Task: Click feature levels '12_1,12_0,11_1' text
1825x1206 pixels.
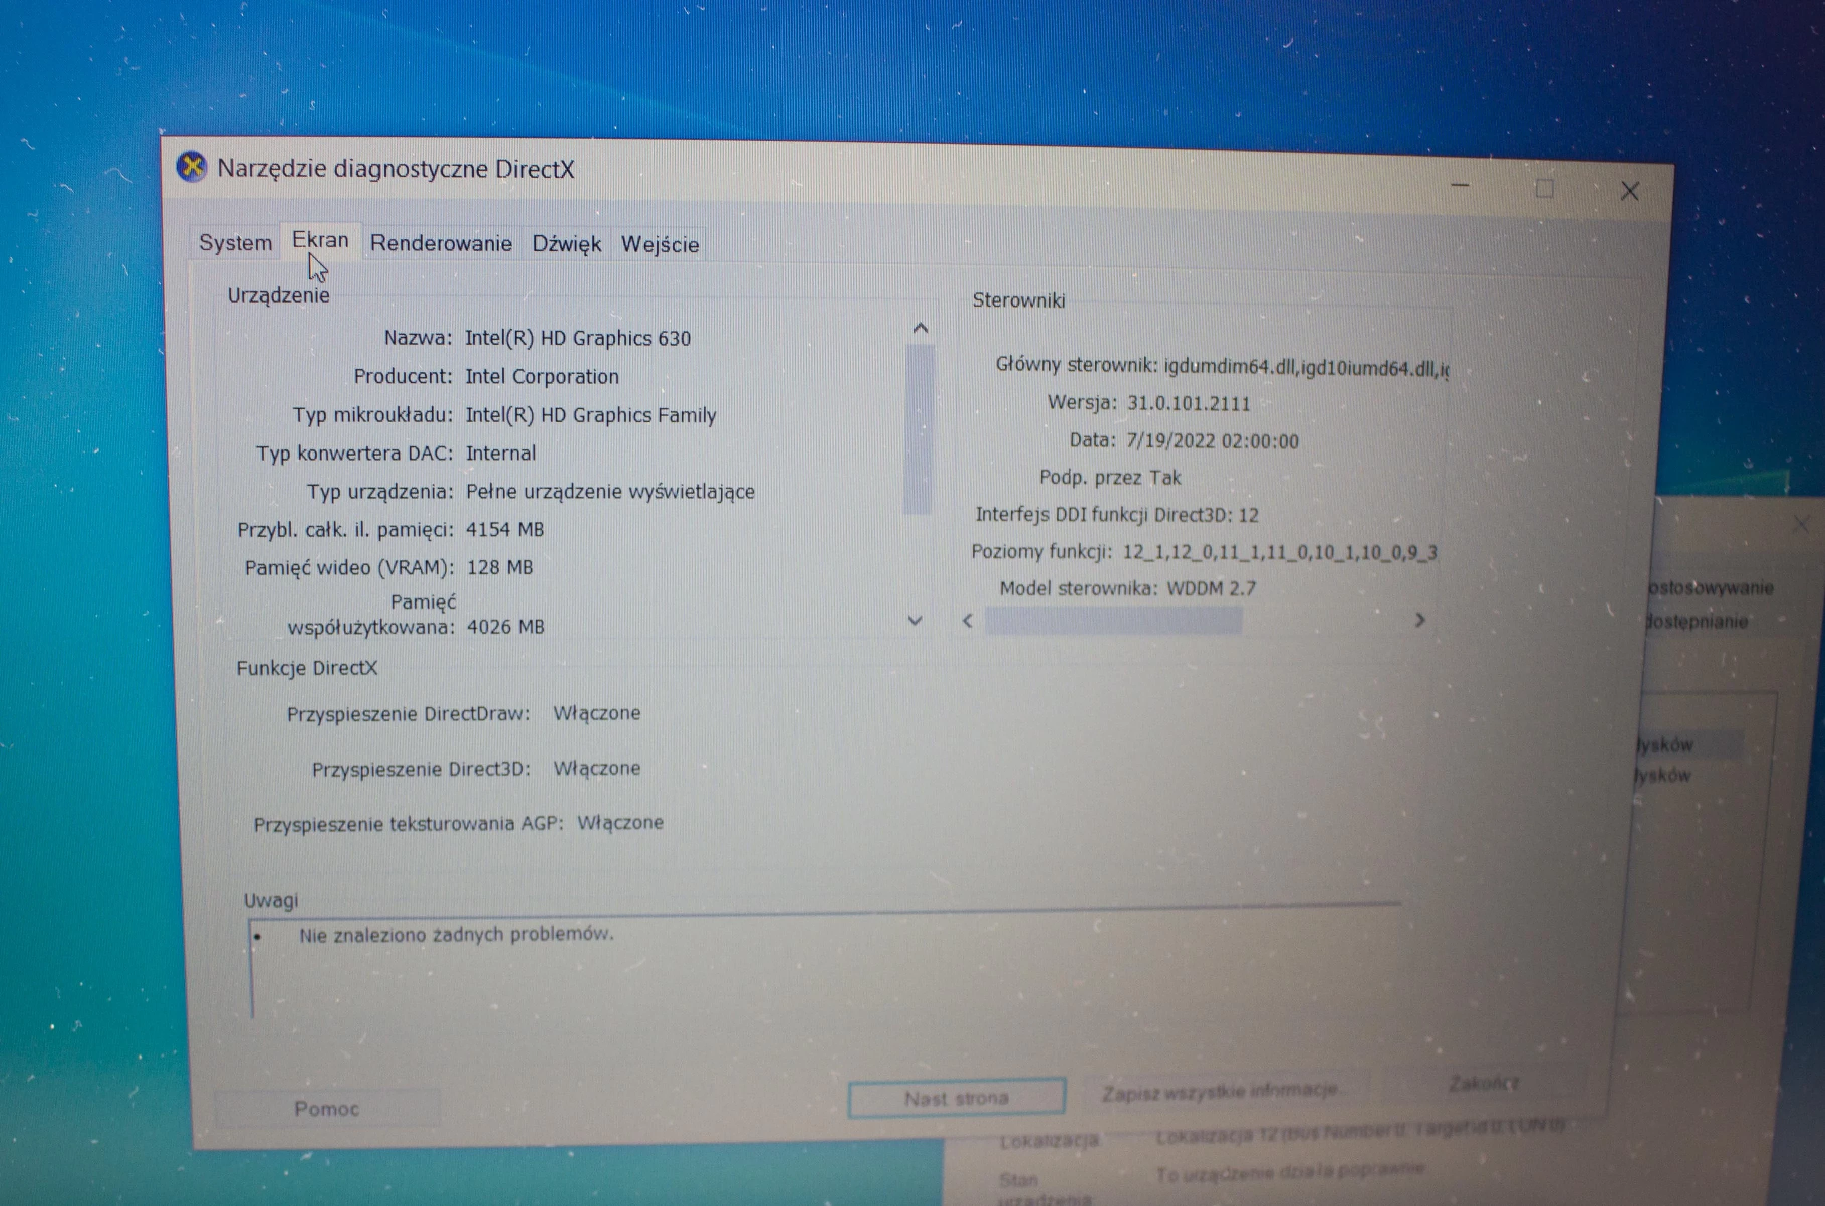Action: (1279, 552)
